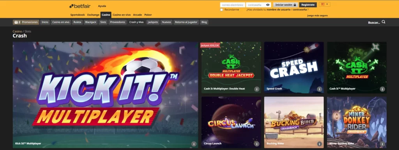Click the Iniciar sesión button

tap(286, 5)
